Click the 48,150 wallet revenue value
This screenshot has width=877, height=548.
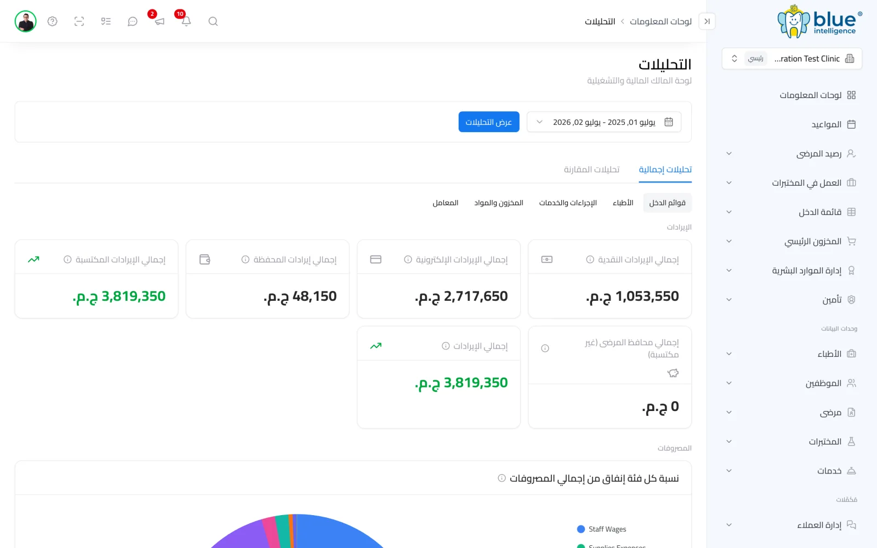pos(300,296)
